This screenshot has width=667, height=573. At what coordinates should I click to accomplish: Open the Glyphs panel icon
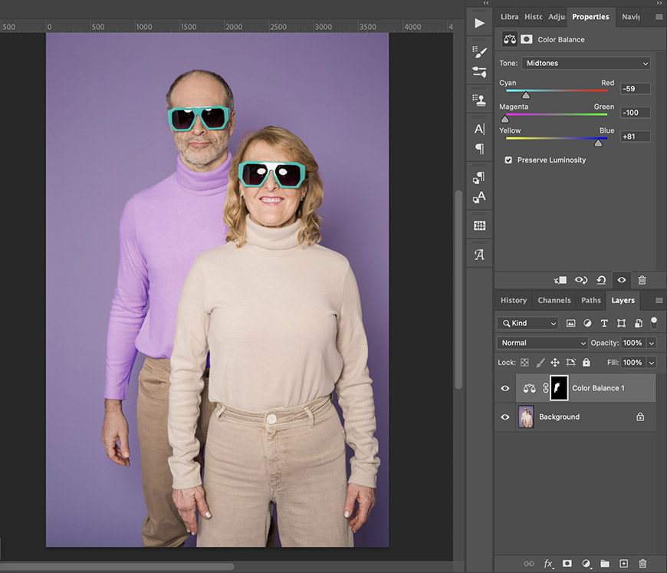479,255
